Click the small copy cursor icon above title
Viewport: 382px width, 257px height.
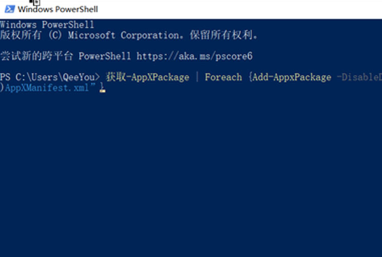tap(35, 3)
